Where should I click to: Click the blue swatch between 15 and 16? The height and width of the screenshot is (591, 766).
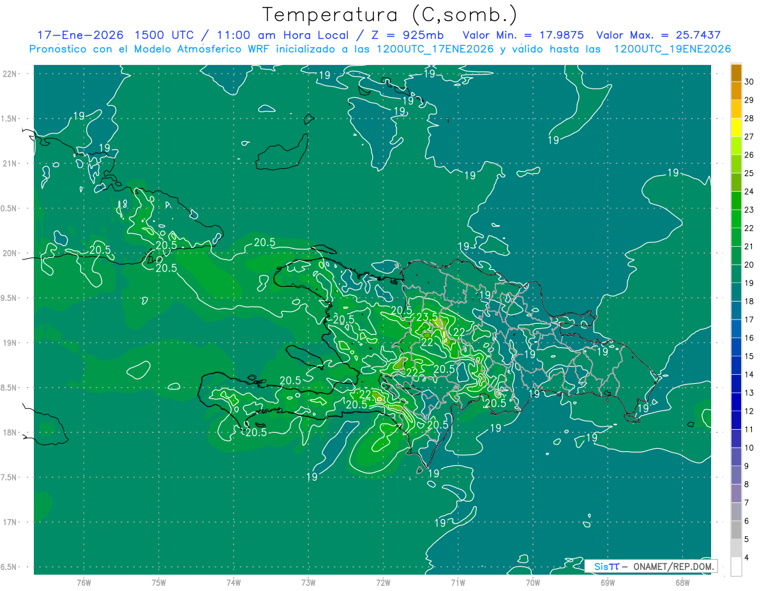coord(736,346)
